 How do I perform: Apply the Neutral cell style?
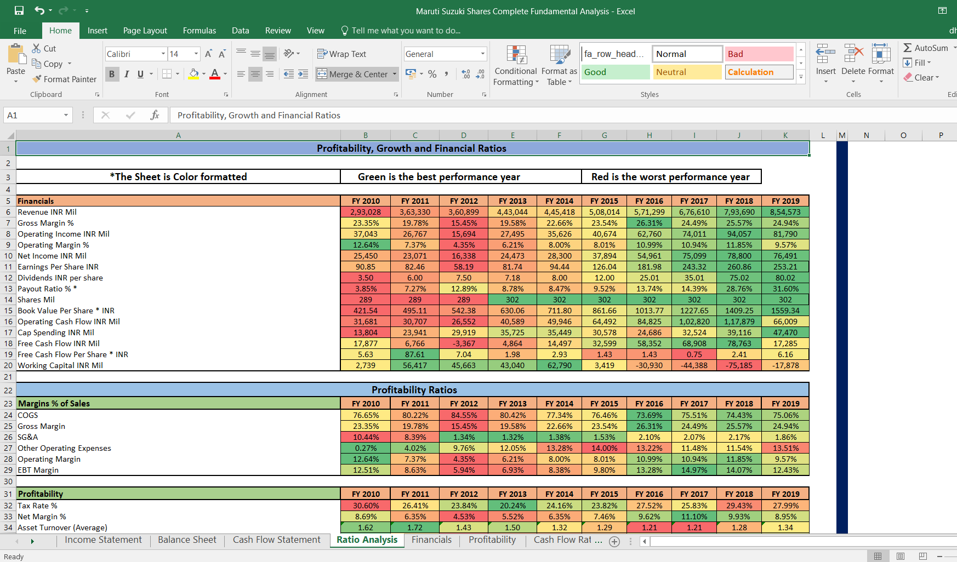click(x=687, y=72)
